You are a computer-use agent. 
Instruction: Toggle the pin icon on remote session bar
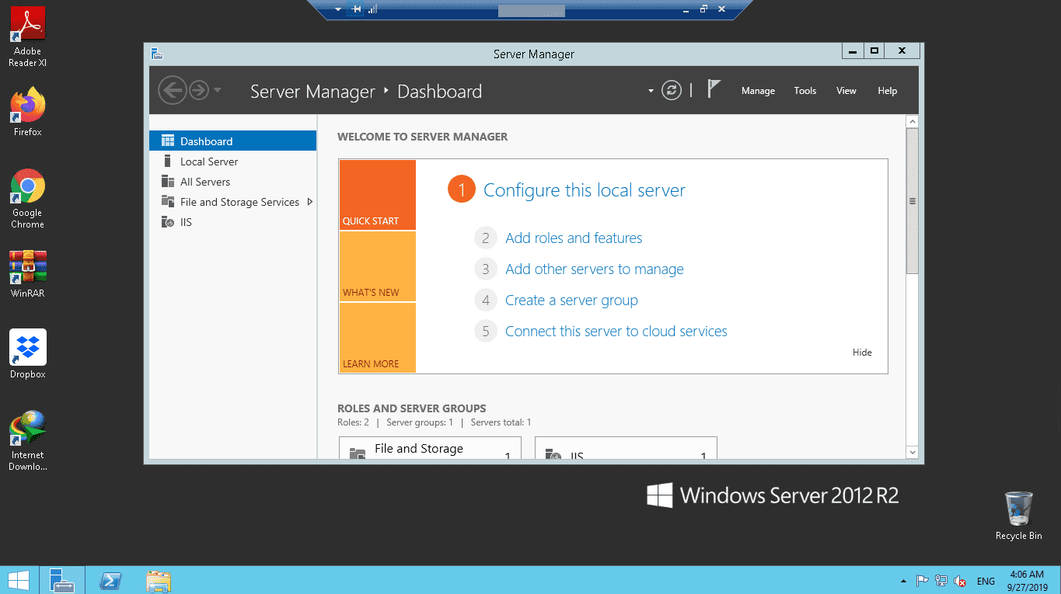pos(357,9)
